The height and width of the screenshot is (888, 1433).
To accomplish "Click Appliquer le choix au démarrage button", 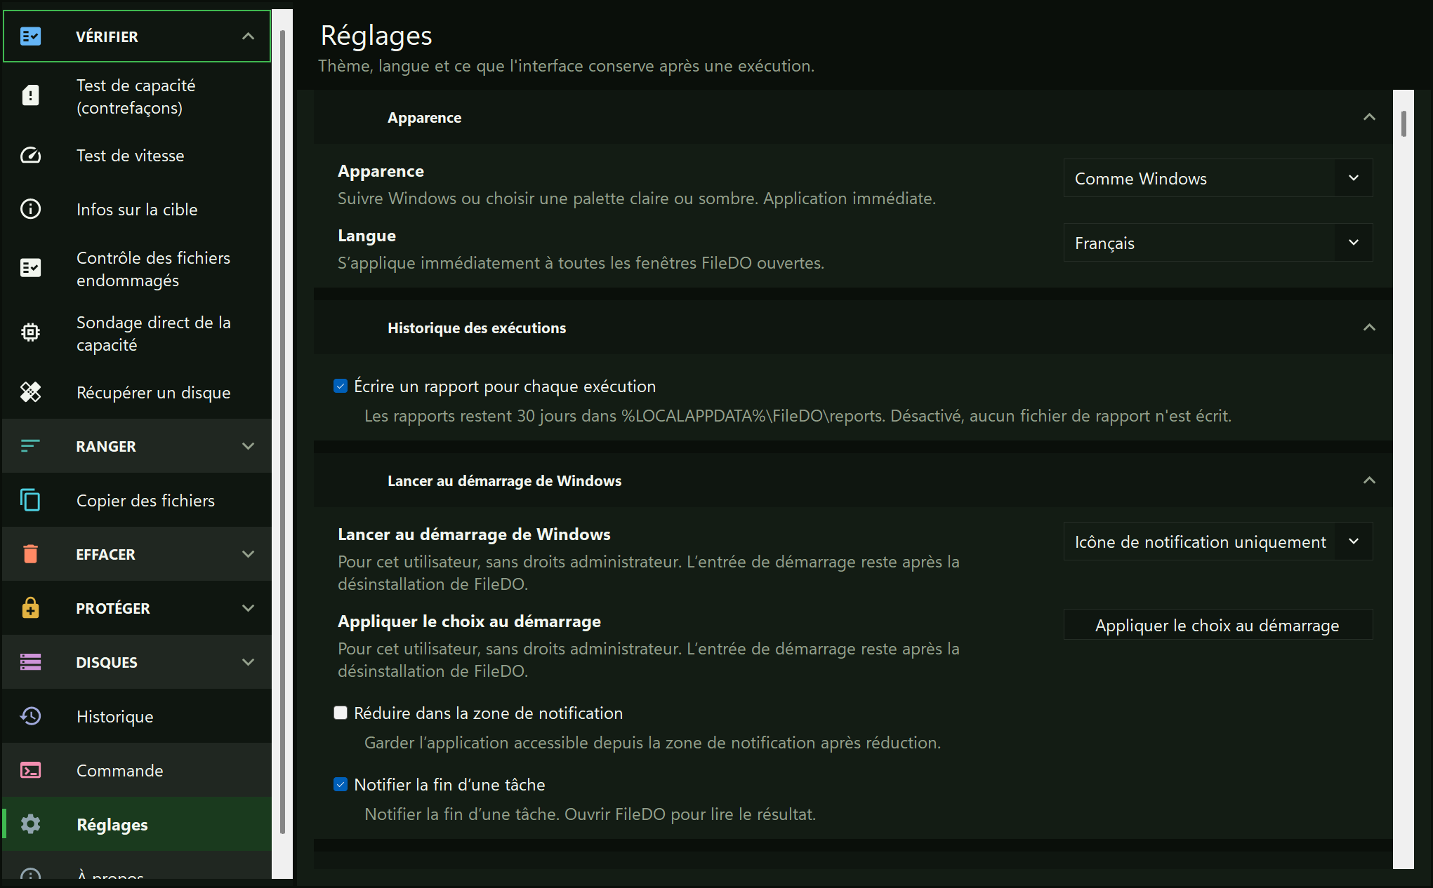I will pyautogui.click(x=1218, y=625).
